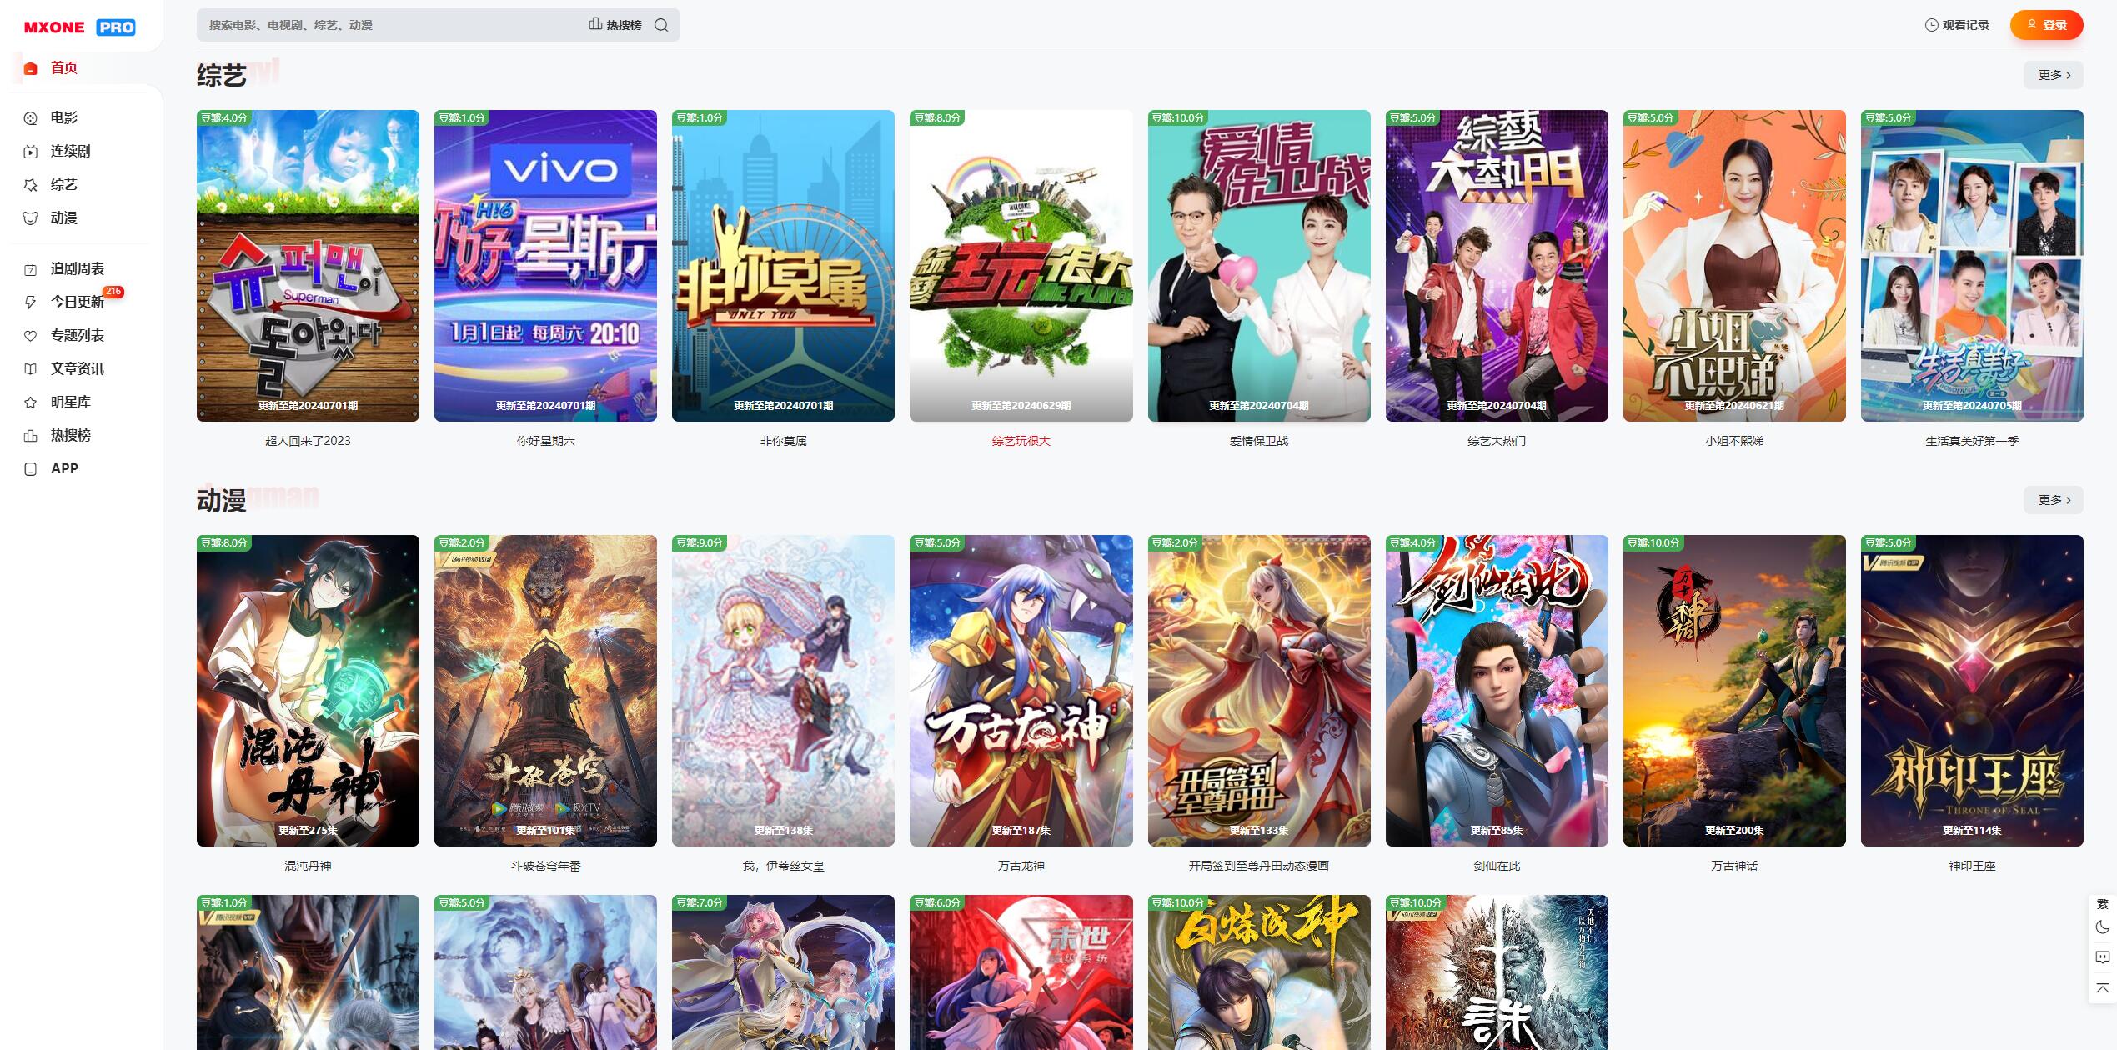The width and height of the screenshot is (2117, 1050).
Task: Click the 混沌丹神 title text
Action: [308, 866]
